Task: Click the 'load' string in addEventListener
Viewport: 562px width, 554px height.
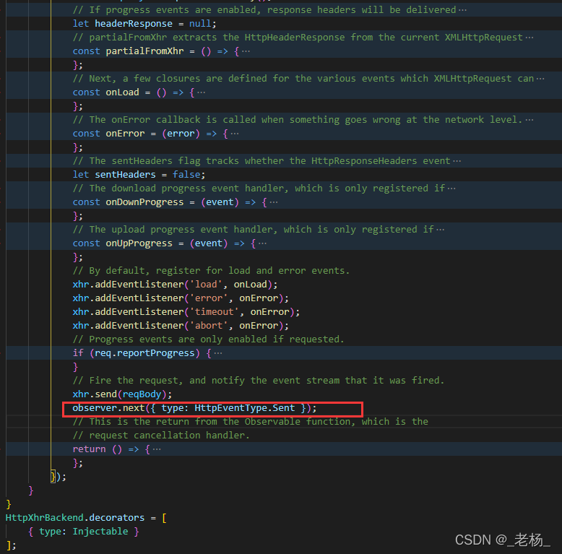Action: pos(206,285)
